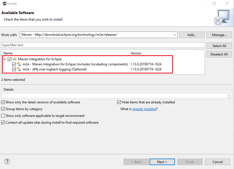Uncheck the Maven Integration for Eclipse category

tap(10, 59)
